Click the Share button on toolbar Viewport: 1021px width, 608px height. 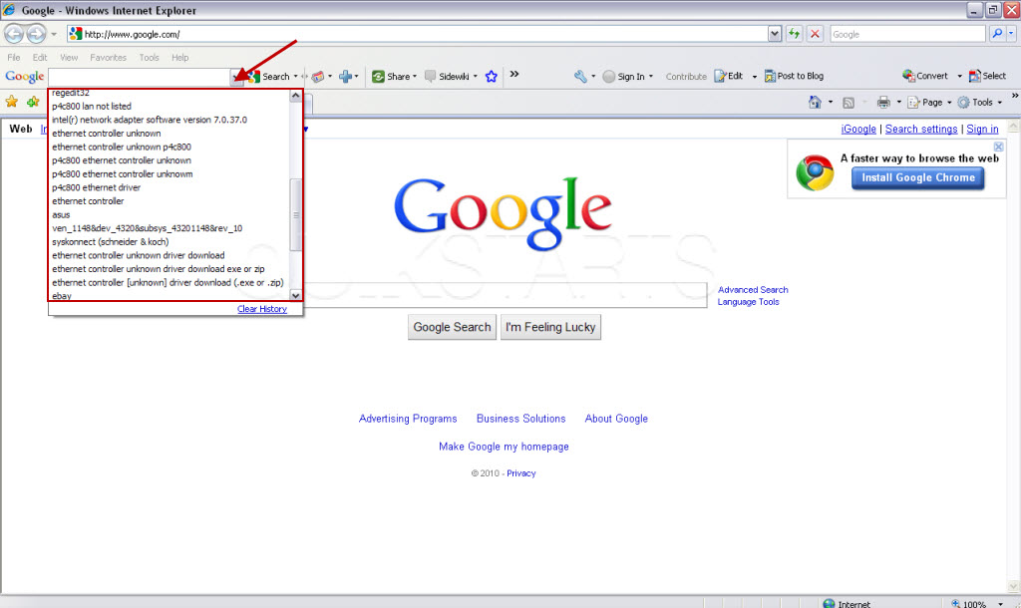click(391, 76)
